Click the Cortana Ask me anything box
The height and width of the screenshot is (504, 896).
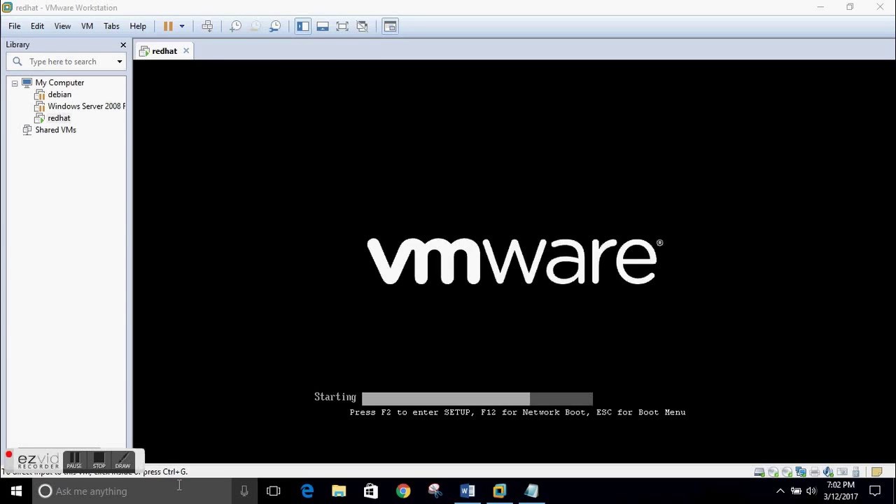tap(133, 491)
